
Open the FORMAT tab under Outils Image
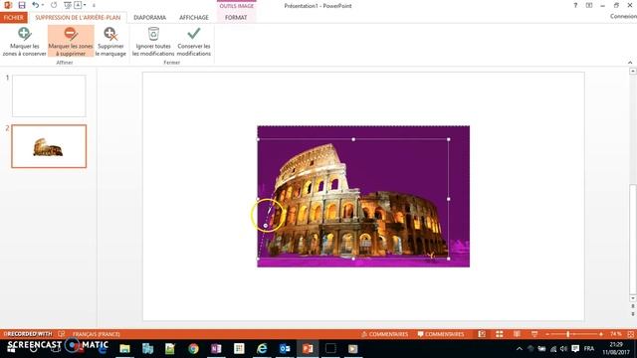(236, 18)
